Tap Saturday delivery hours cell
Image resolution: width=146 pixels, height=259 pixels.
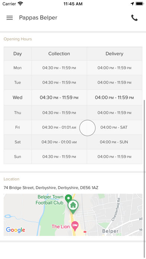coord(114,142)
